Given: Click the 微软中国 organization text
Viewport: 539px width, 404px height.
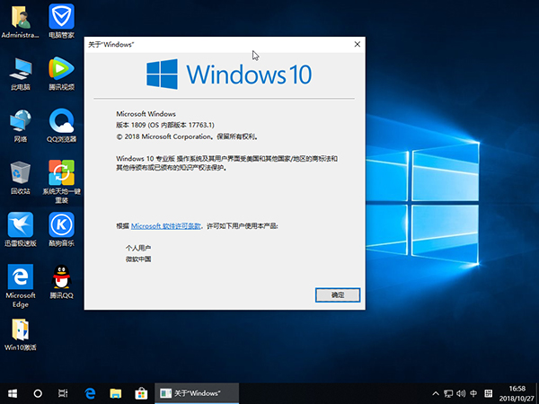Looking at the screenshot, I should tap(138, 259).
